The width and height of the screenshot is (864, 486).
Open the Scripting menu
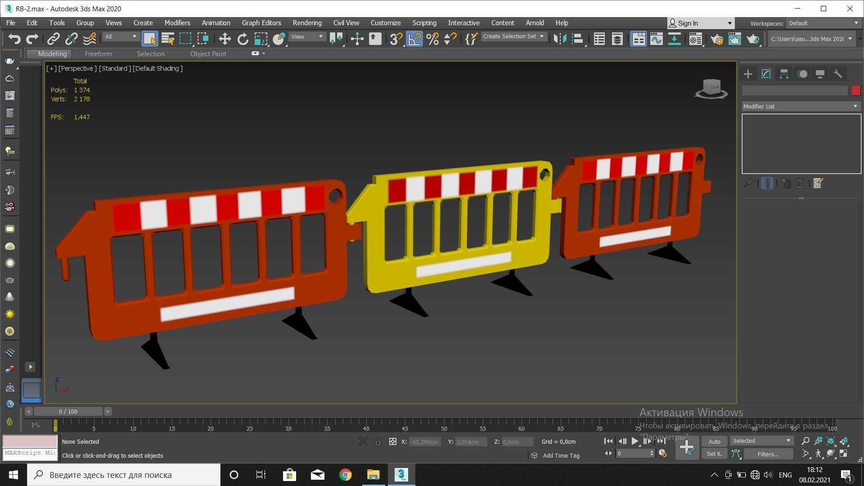click(x=424, y=23)
